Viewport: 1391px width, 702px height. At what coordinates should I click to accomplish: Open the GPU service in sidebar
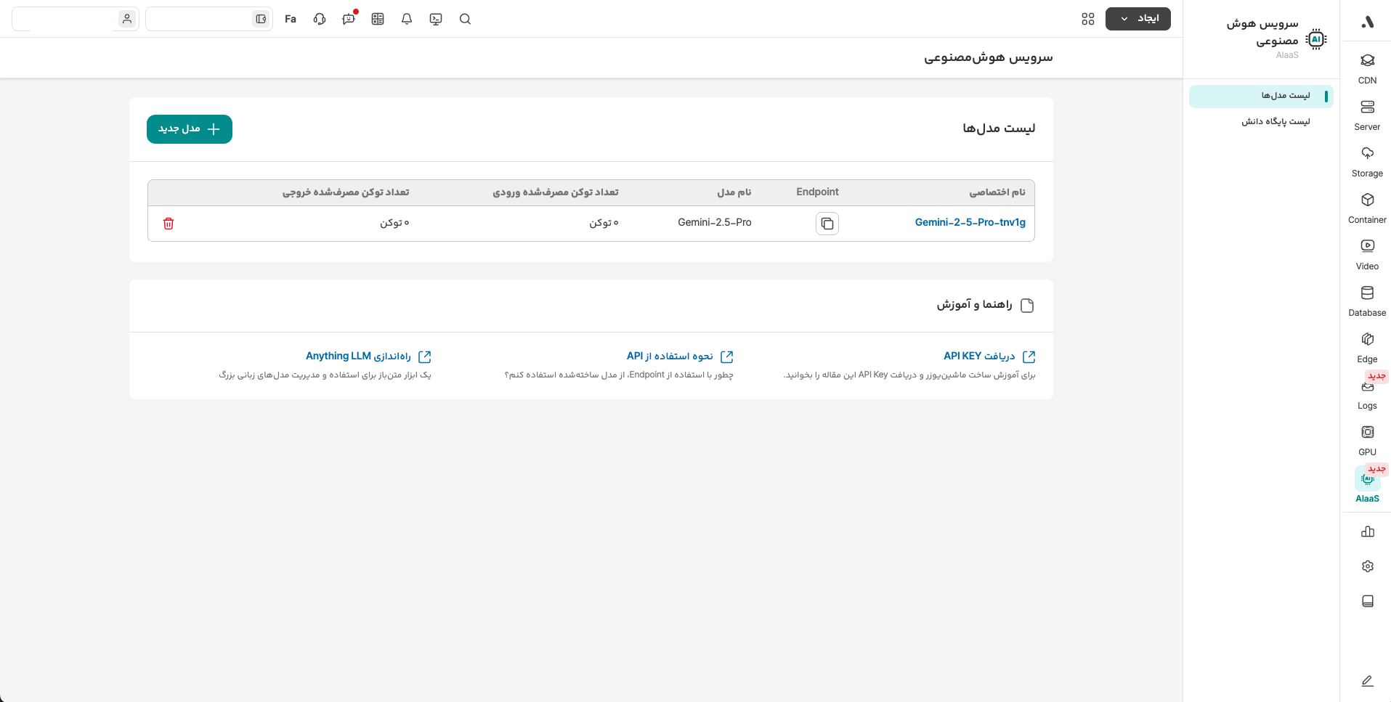1367,440
